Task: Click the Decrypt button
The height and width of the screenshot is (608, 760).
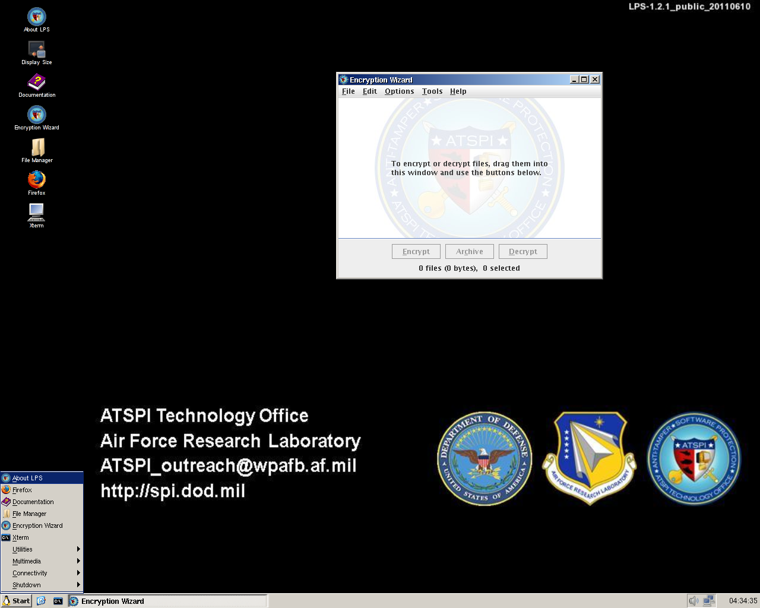Action: (523, 252)
